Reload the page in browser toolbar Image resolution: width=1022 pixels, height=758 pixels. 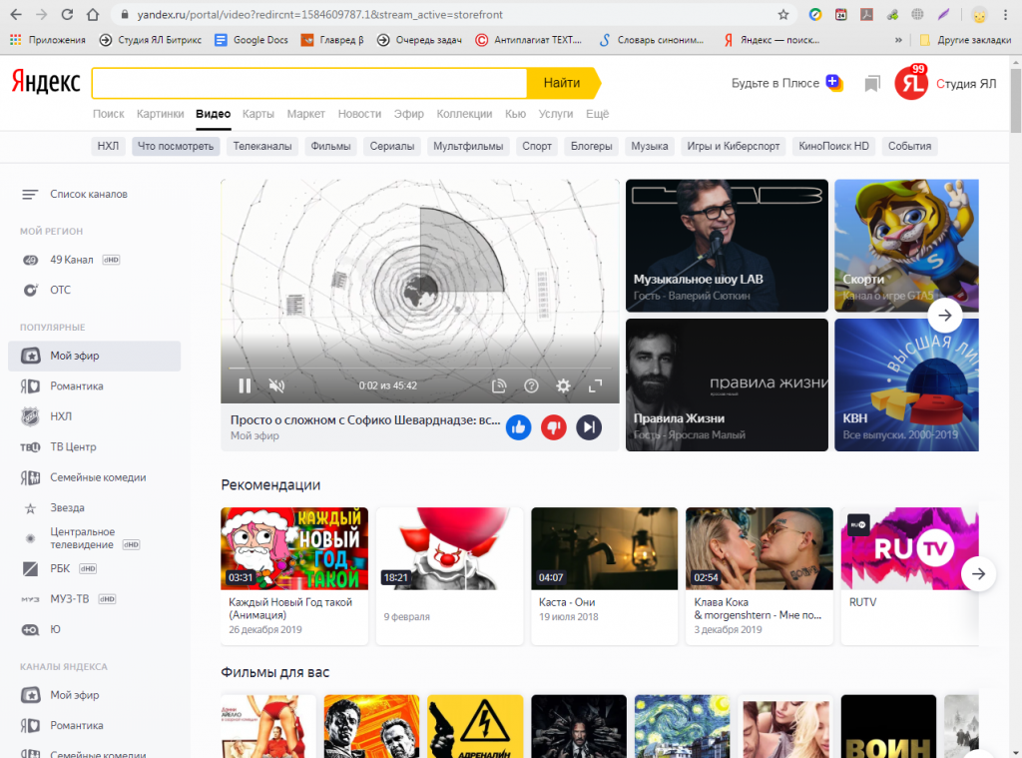tap(67, 14)
